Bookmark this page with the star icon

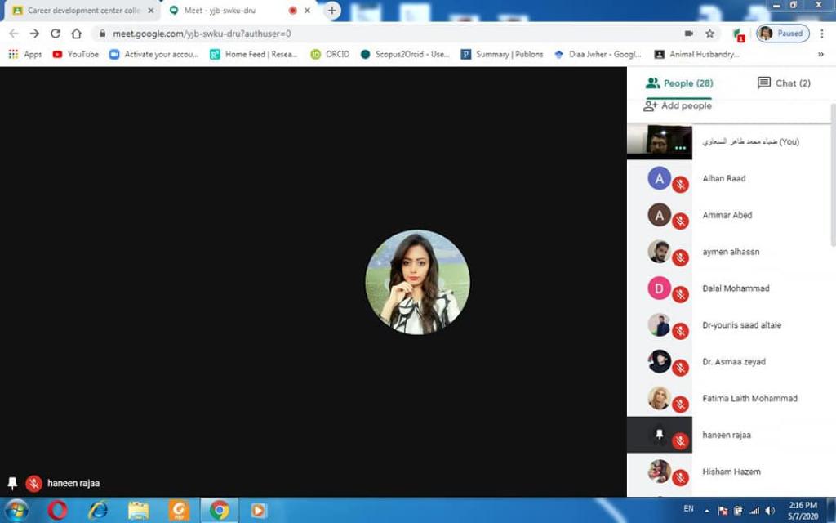(x=710, y=34)
